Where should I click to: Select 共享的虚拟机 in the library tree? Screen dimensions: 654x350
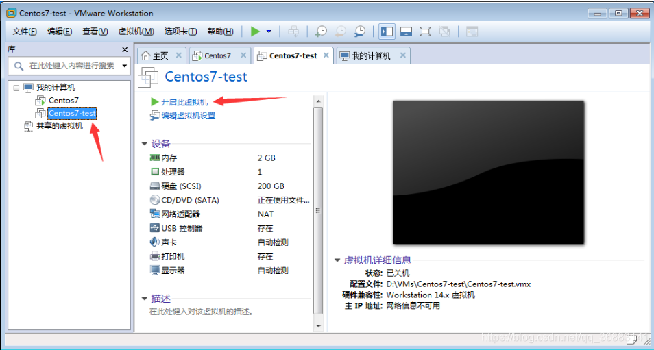[59, 126]
